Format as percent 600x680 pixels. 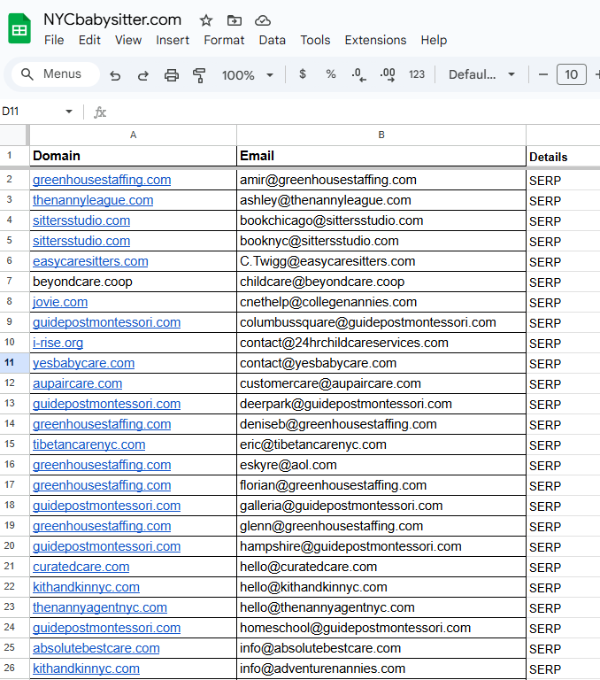[x=331, y=74]
